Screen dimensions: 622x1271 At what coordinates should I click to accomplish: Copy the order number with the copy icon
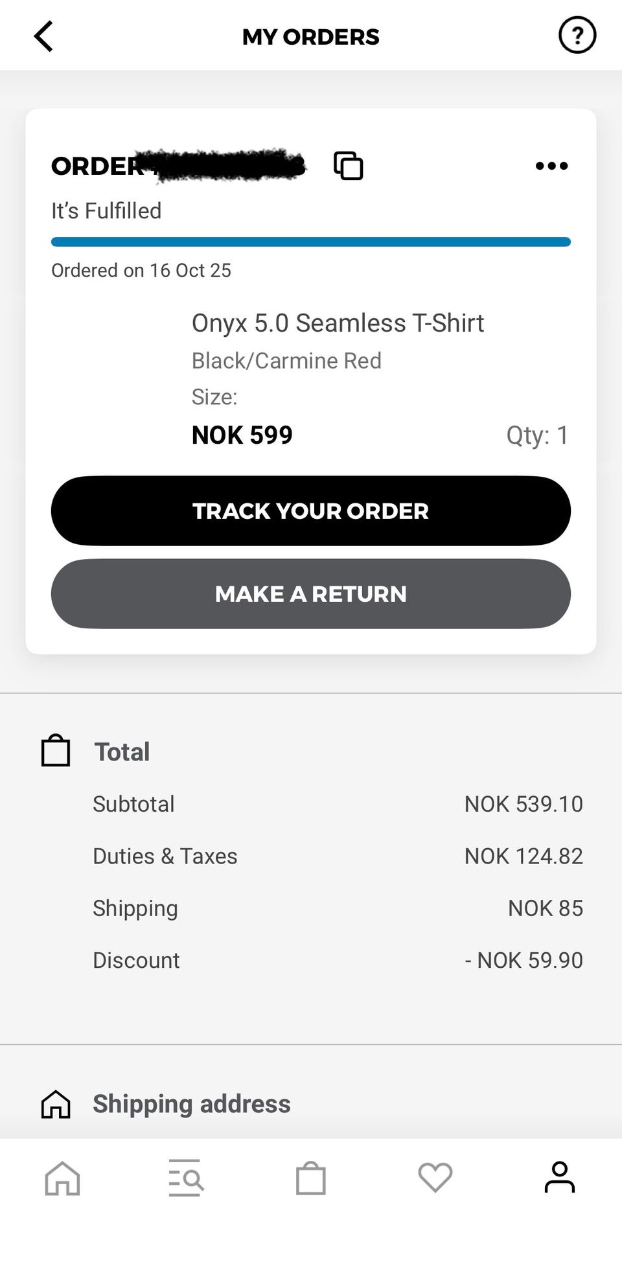[348, 166]
